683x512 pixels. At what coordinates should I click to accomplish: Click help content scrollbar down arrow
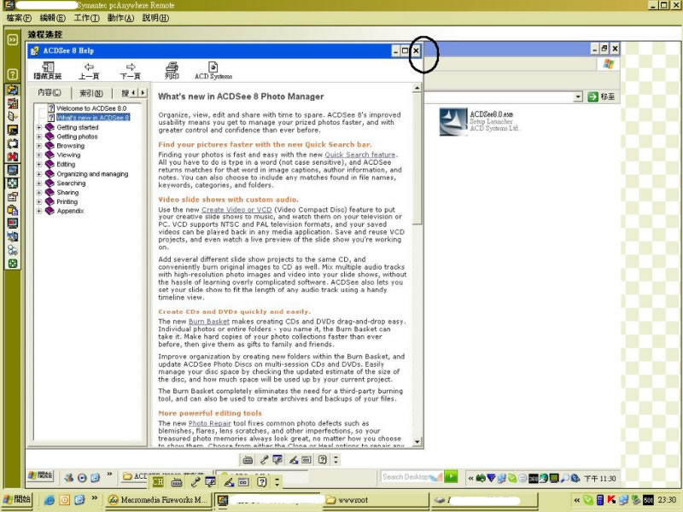click(x=417, y=442)
